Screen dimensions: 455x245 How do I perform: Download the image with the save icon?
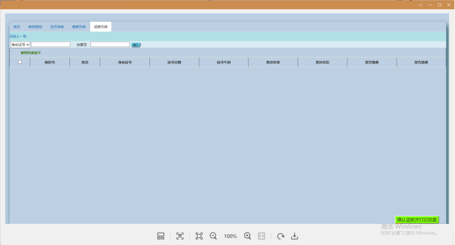click(294, 236)
